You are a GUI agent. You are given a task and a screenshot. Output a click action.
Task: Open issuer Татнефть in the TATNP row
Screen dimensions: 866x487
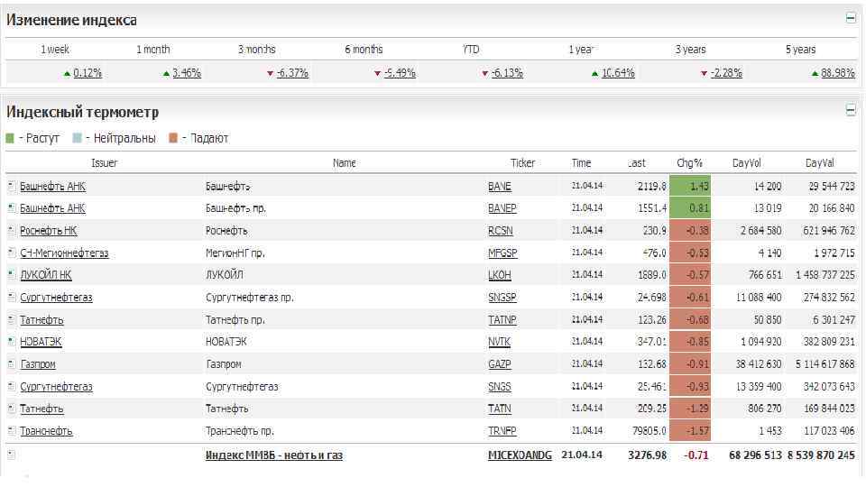coord(42,319)
